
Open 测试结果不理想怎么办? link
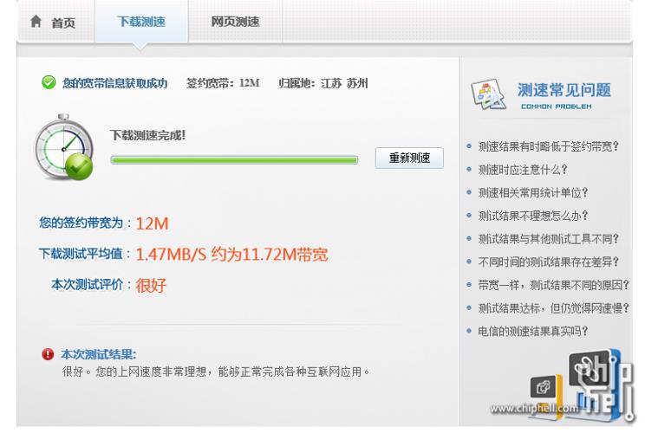tap(533, 216)
